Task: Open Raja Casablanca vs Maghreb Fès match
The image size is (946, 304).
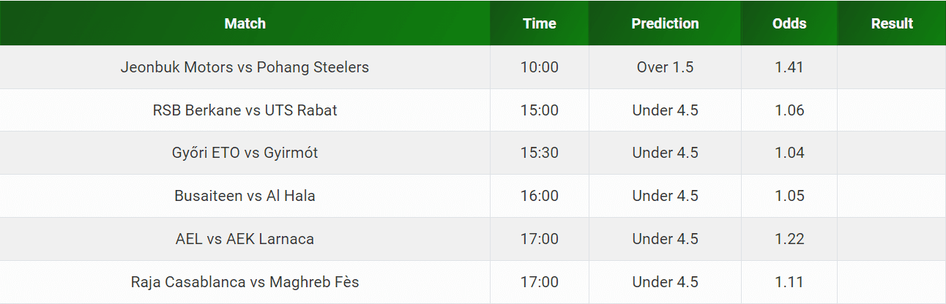Action: [245, 282]
